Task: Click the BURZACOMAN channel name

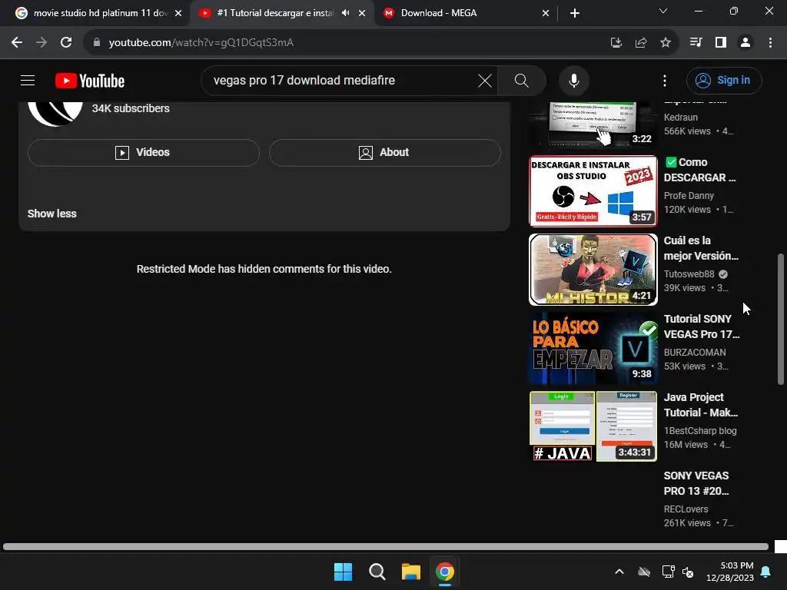Action: click(x=695, y=352)
